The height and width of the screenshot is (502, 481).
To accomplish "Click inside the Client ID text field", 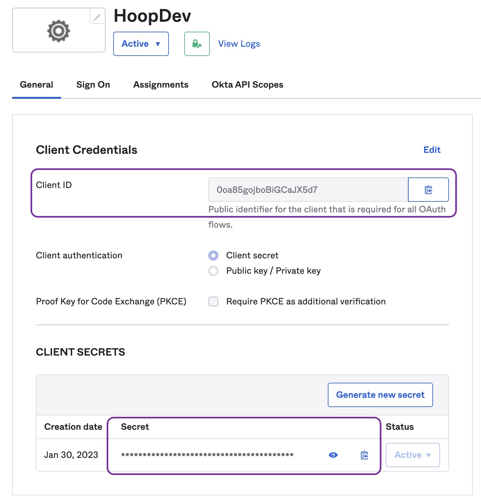I will point(308,190).
